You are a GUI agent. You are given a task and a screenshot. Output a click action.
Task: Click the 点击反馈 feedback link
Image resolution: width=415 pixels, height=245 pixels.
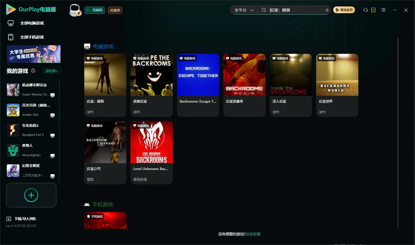[x=253, y=234]
